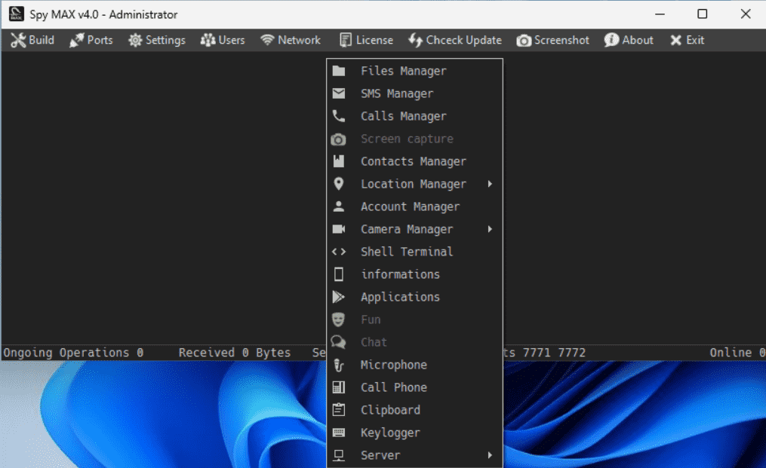This screenshot has height=468, width=766.
Task: Click the Chceck Update toolbar item
Action: (455, 40)
